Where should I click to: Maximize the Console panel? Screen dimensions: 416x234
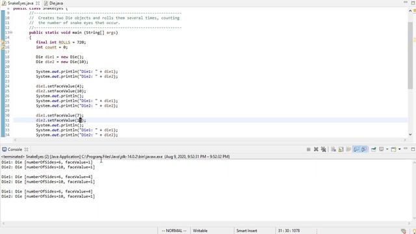coord(413,149)
